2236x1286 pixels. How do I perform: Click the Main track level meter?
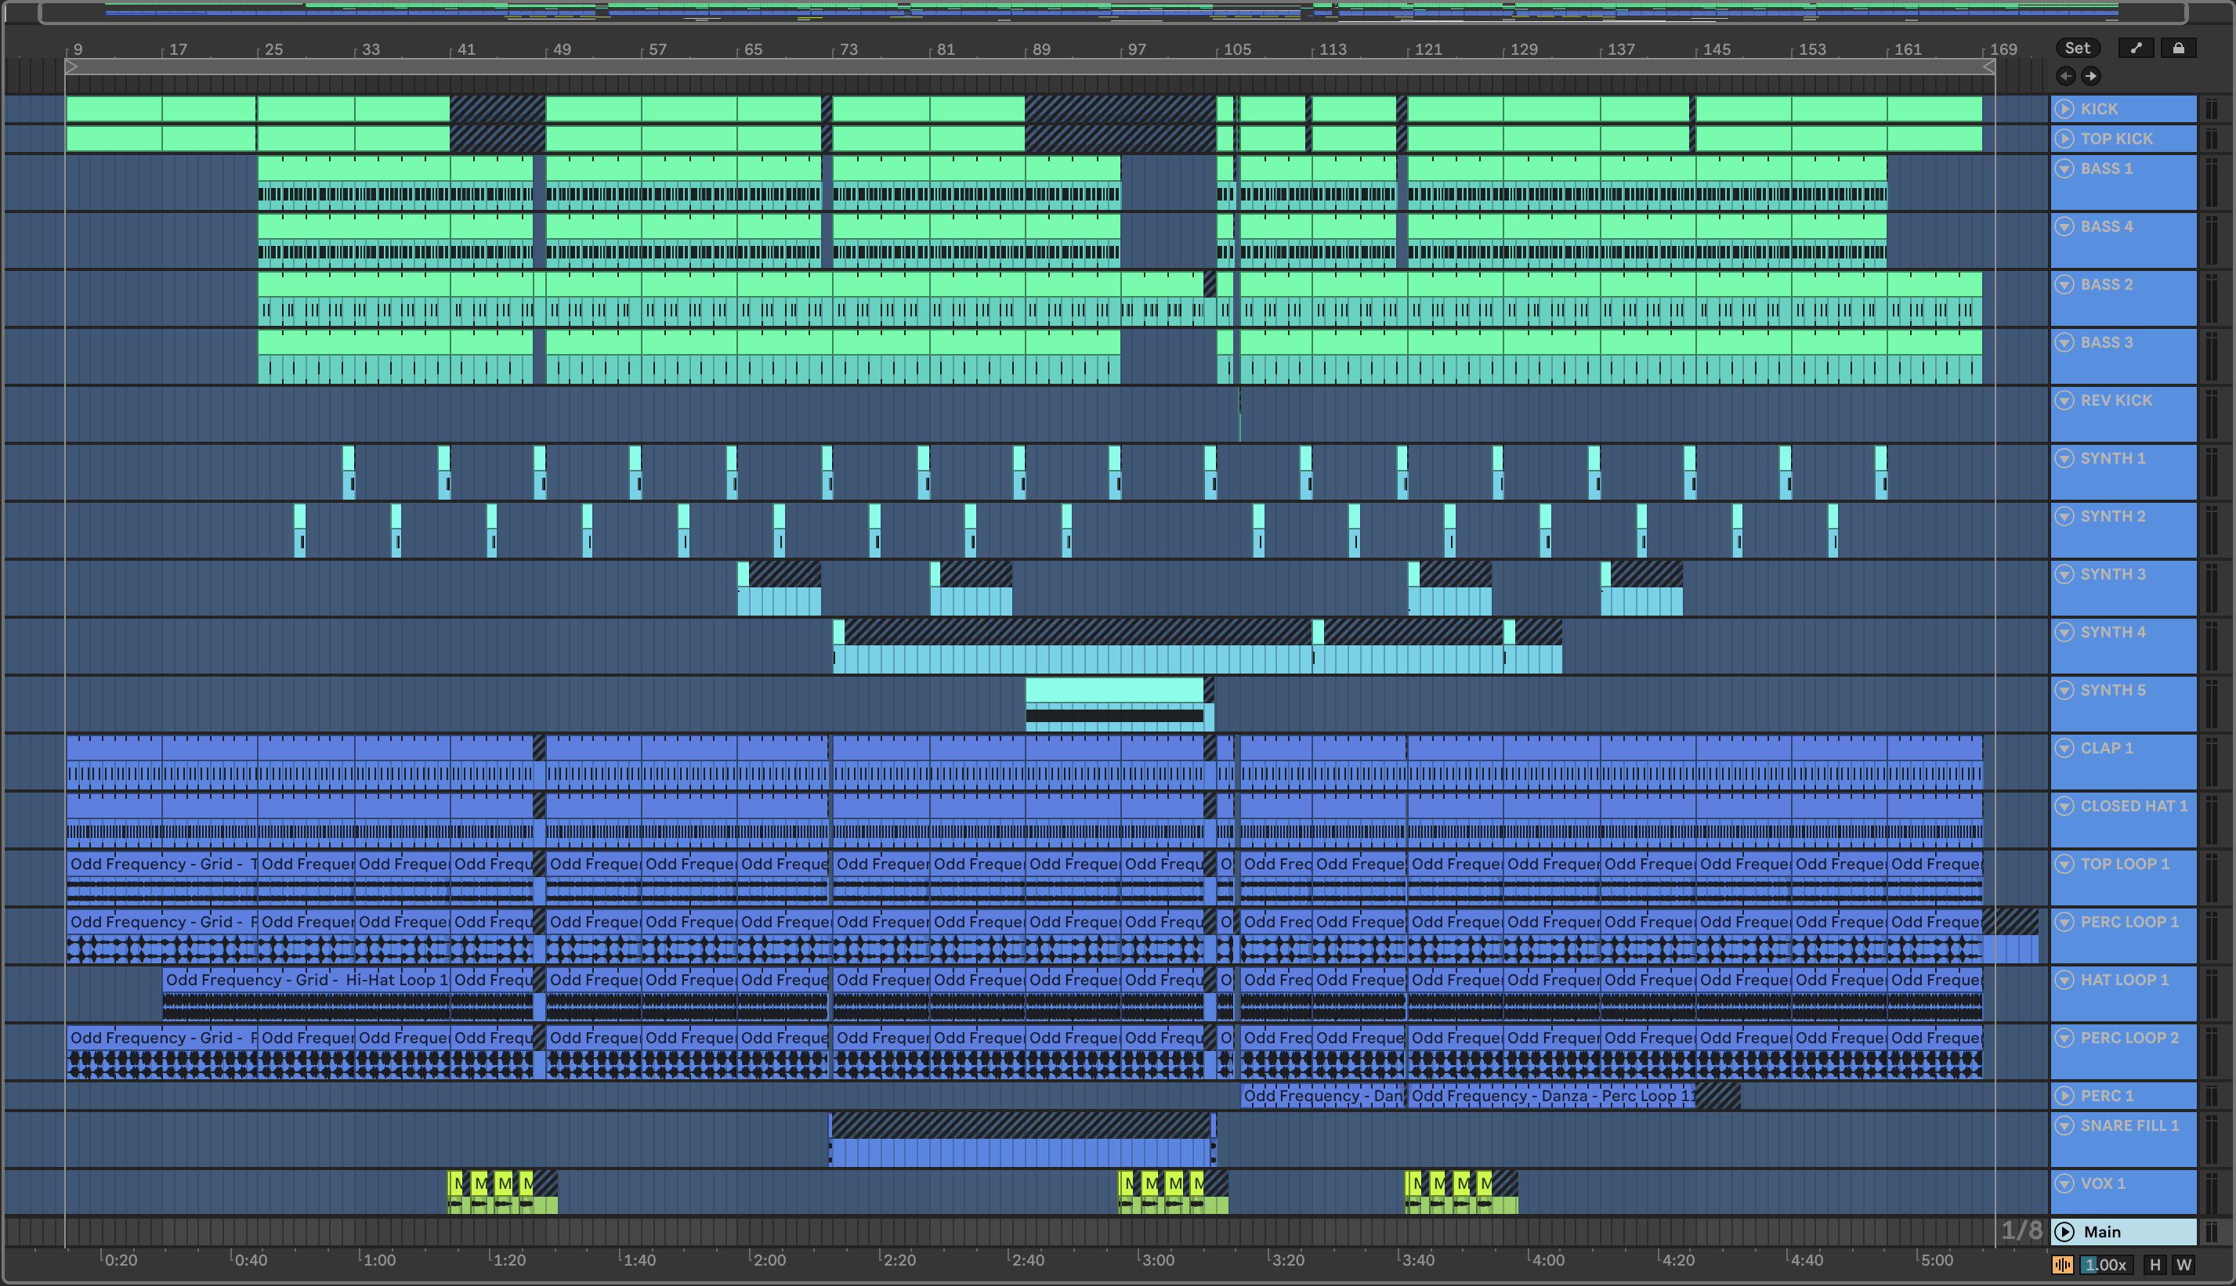pos(2211,1231)
